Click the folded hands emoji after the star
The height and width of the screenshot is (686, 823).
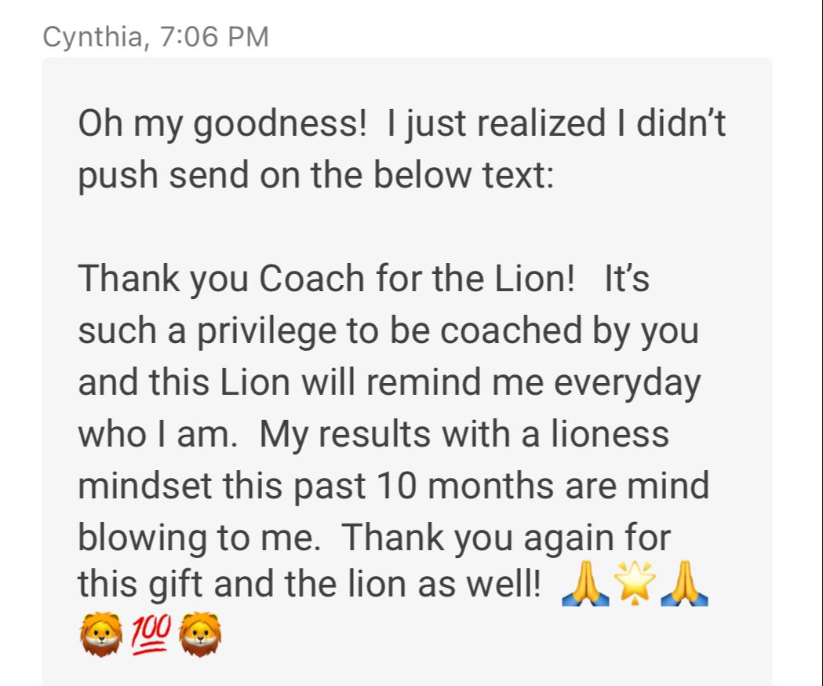pos(684,584)
